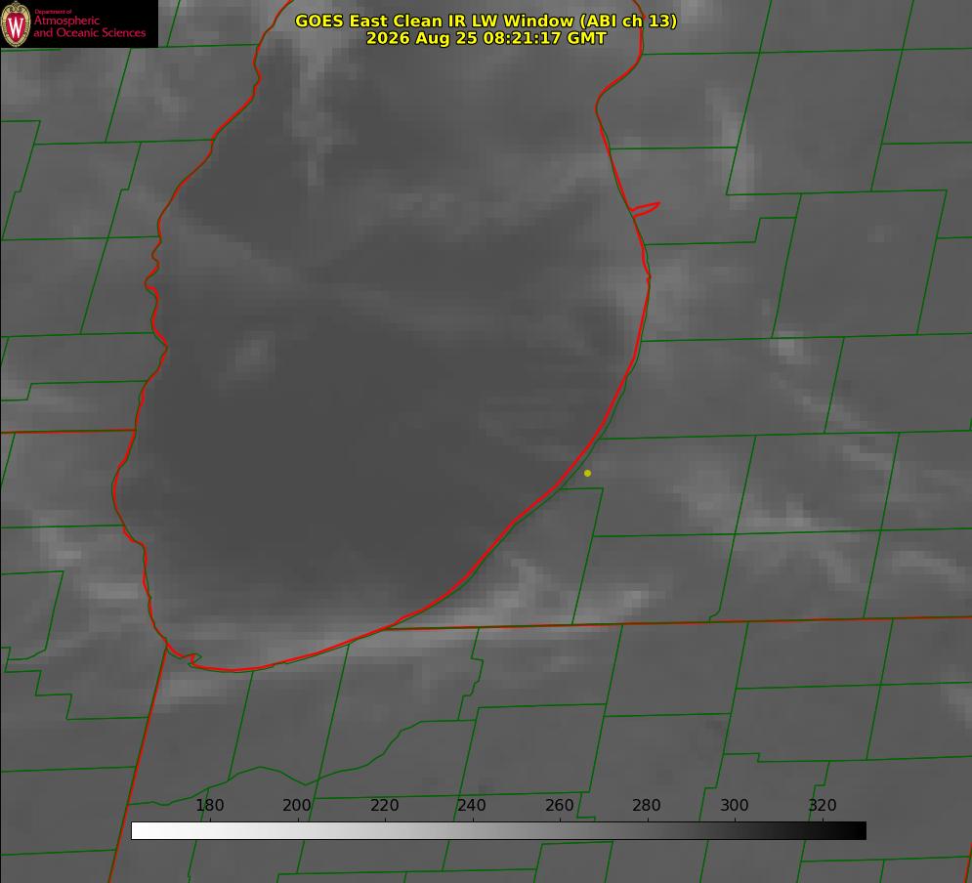Click the 220 colorbar label

click(x=384, y=805)
